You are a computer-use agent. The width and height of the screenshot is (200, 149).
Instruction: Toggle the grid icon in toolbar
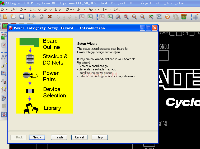pos(196,17)
